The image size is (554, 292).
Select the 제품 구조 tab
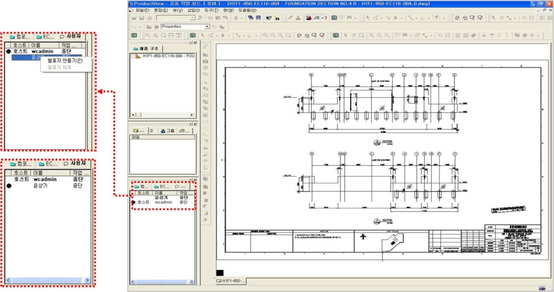[x=146, y=49]
